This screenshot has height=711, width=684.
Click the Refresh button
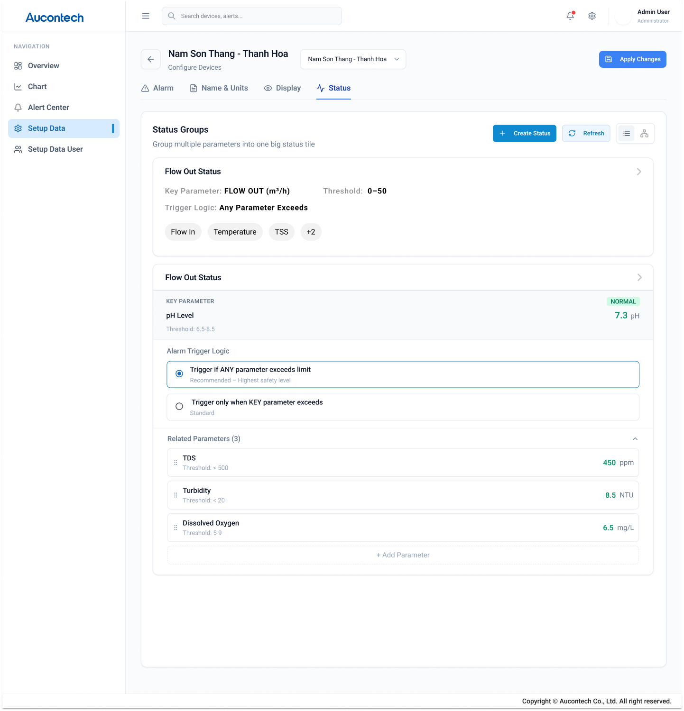[586, 133]
